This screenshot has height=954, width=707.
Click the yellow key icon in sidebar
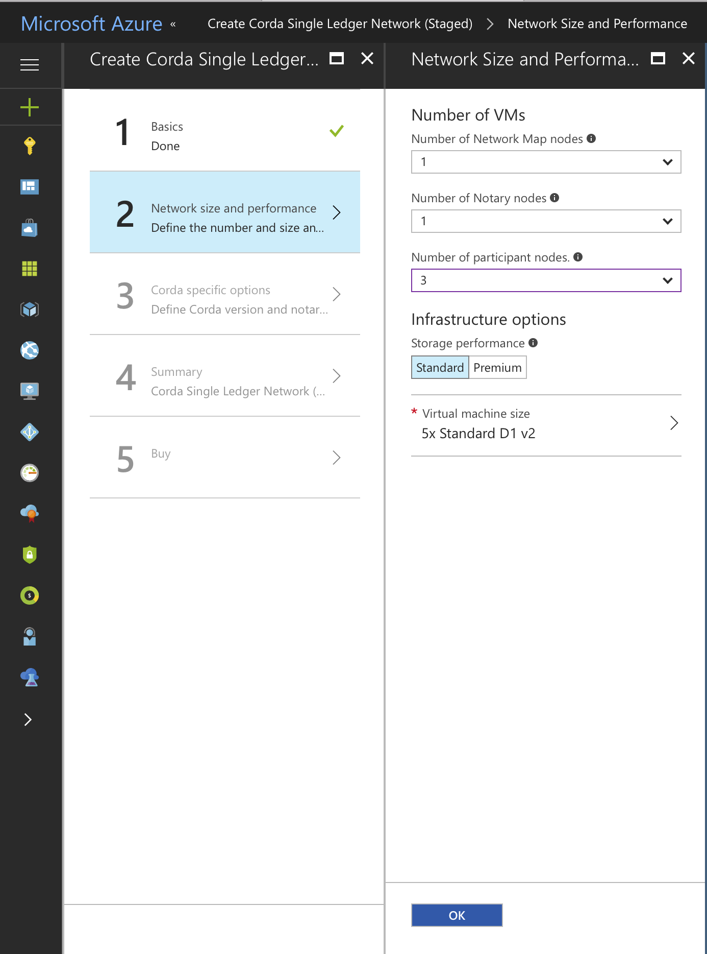30,146
